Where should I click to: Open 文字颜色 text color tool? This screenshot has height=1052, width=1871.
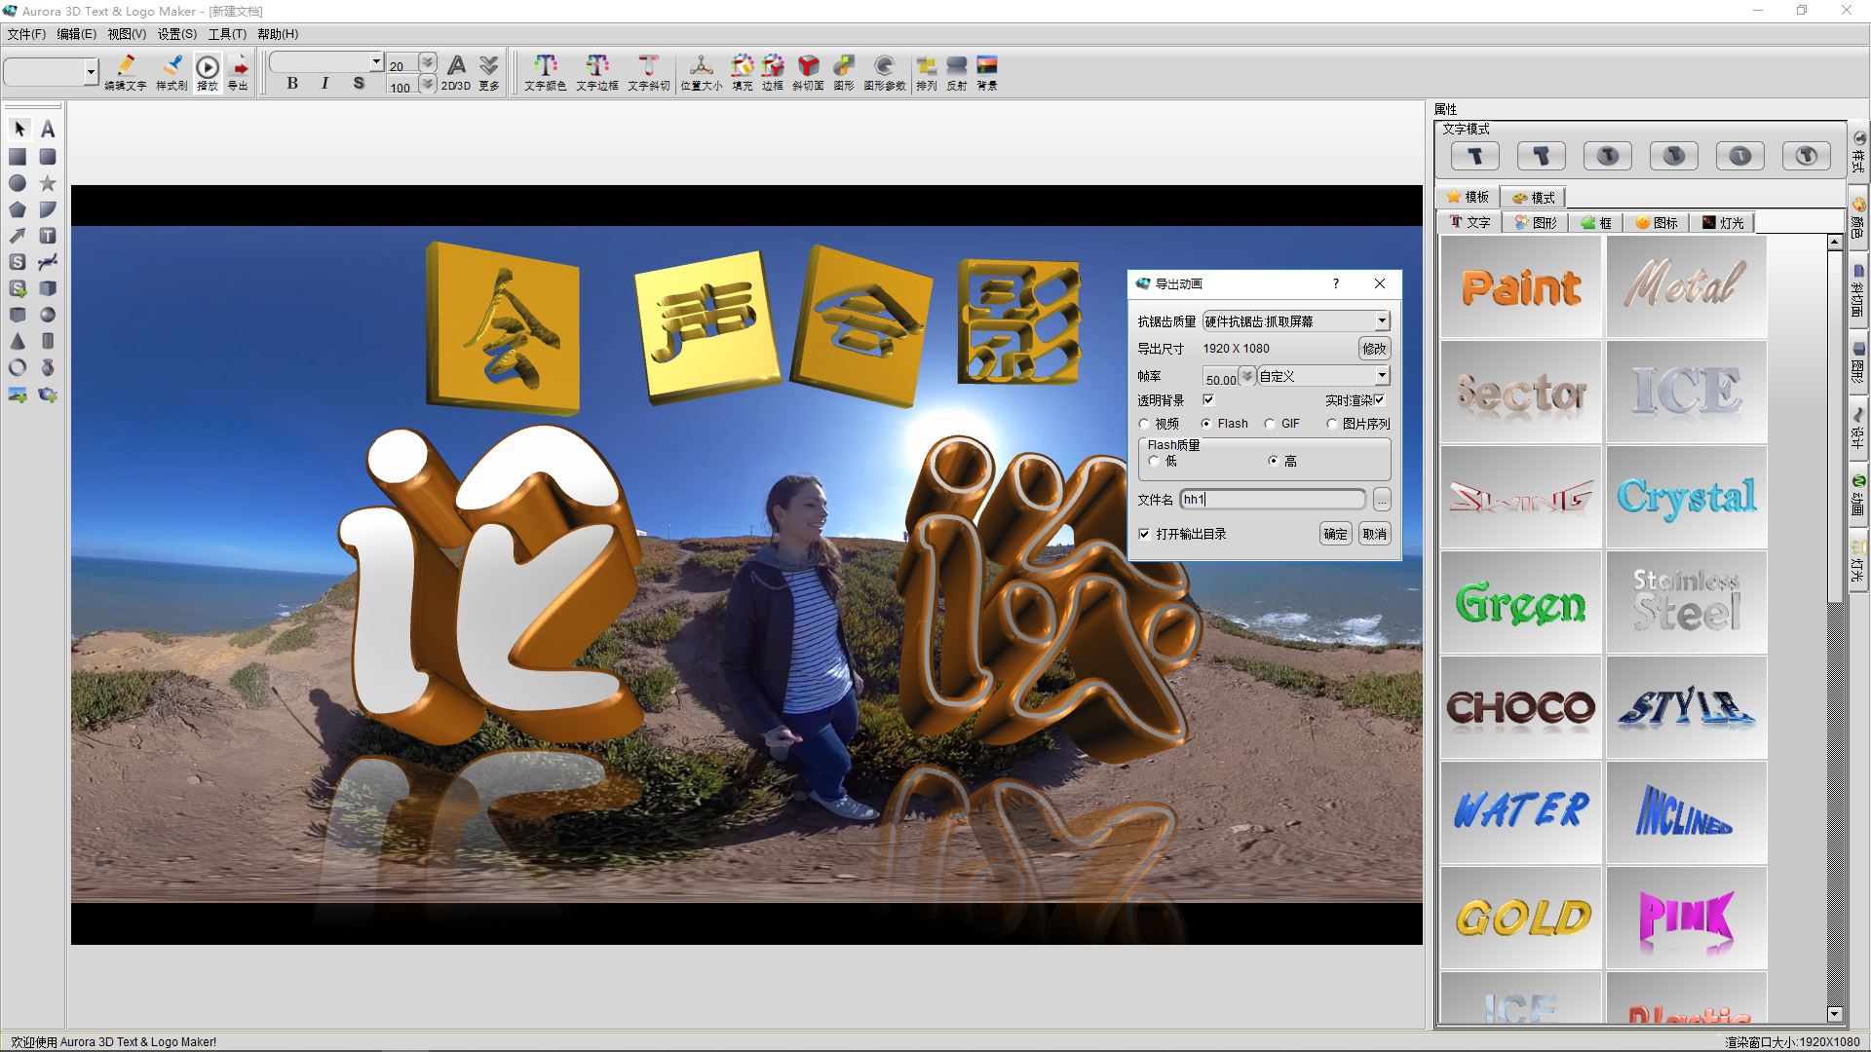(x=545, y=72)
